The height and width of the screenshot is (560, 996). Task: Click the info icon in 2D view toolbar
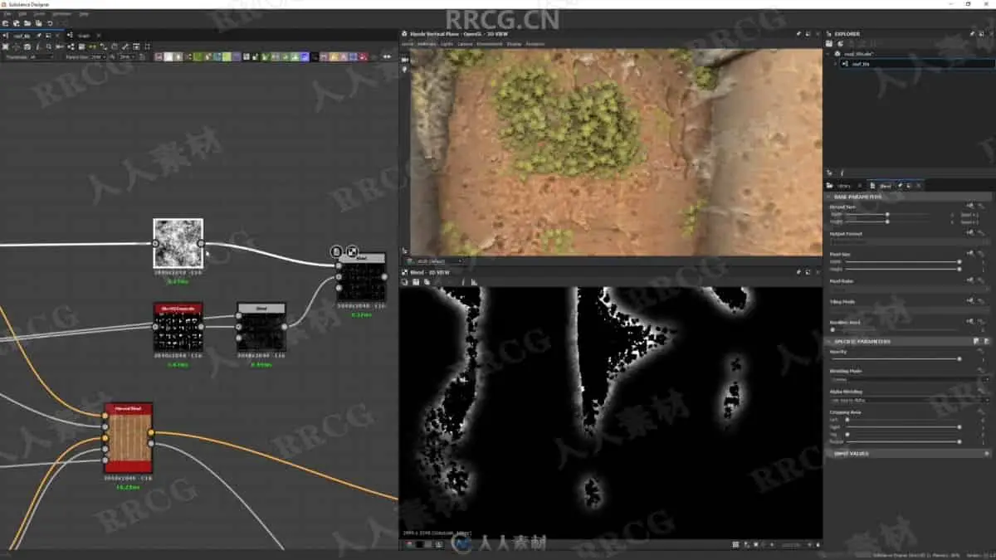pyautogui.click(x=463, y=282)
